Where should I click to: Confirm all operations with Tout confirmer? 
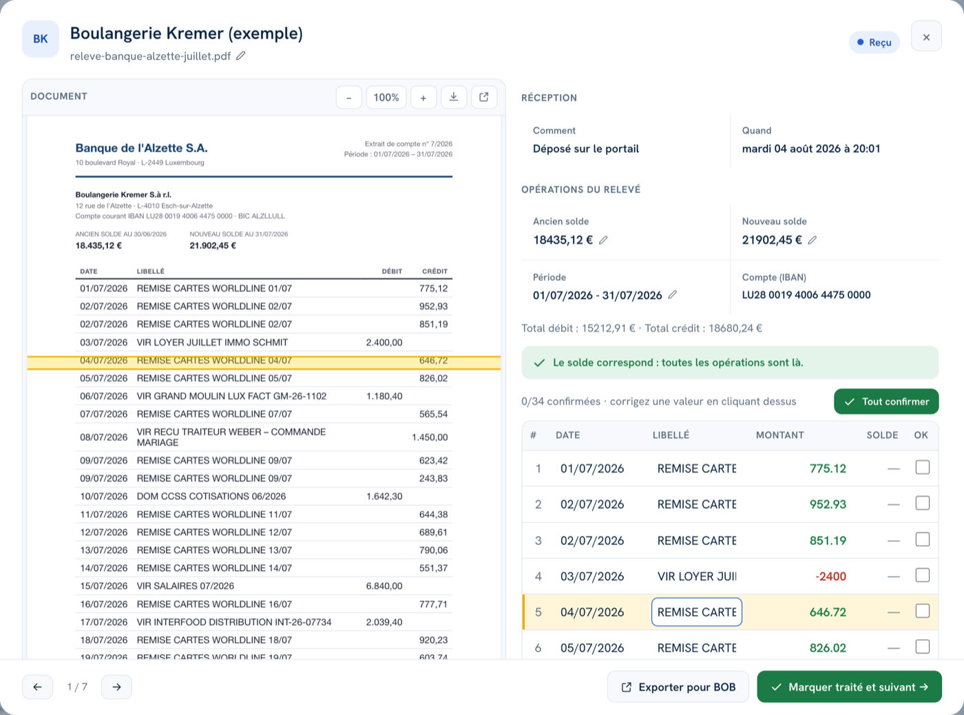pyautogui.click(x=886, y=402)
